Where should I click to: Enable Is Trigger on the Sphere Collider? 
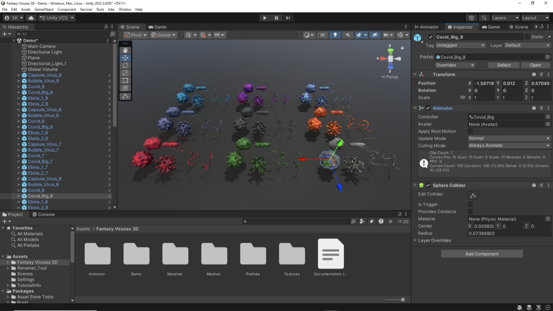pos(470,204)
